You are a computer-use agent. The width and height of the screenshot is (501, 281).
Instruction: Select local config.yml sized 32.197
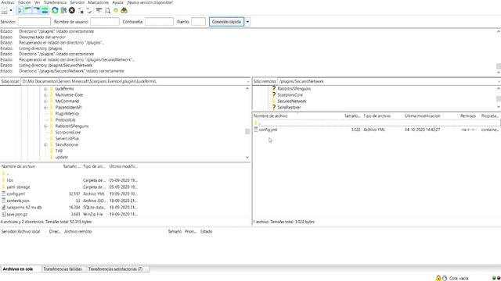[16, 194]
